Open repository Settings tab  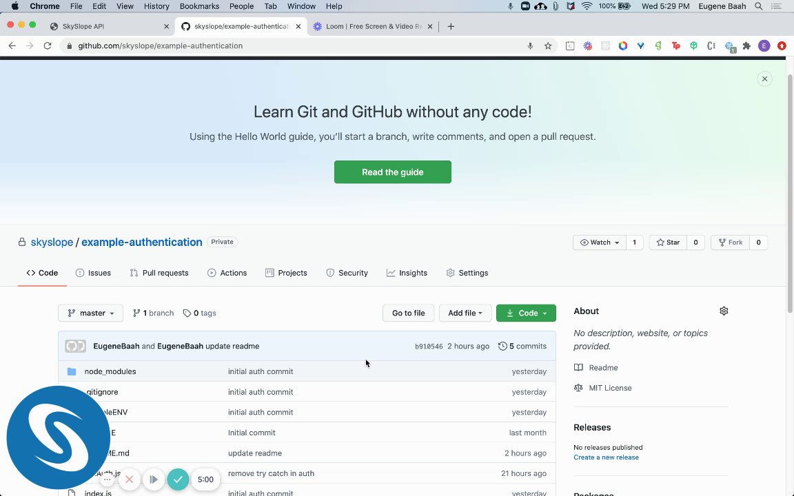tap(467, 273)
